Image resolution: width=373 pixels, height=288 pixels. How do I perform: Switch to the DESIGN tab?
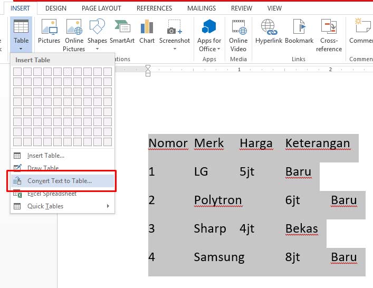(56, 8)
